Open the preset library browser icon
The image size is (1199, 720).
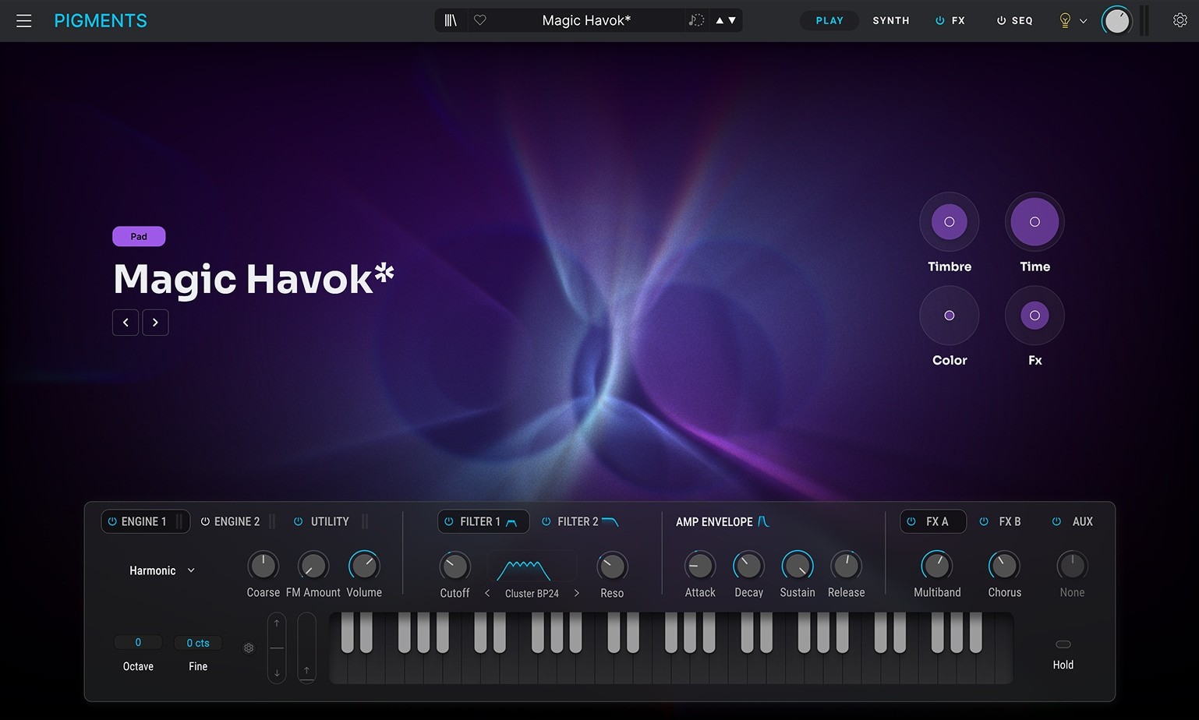[451, 20]
